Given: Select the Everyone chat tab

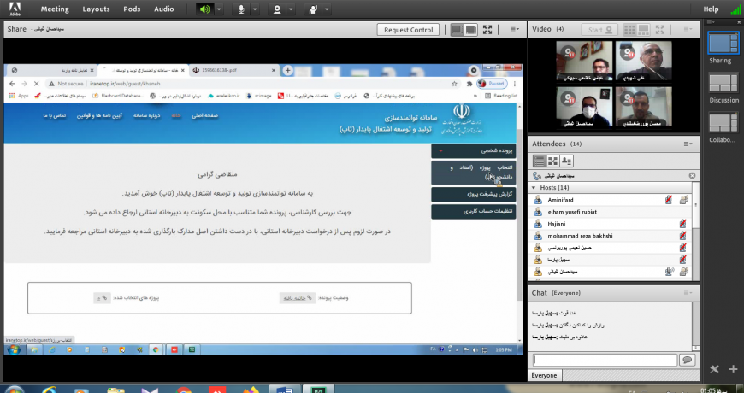Looking at the screenshot, I should [x=544, y=375].
